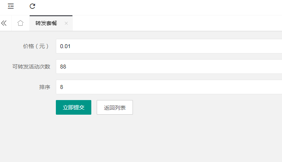Image resolution: width=282 pixels, height=162 pixels.
Task: Click the 8 value in sort field
Action: [62, 87]
